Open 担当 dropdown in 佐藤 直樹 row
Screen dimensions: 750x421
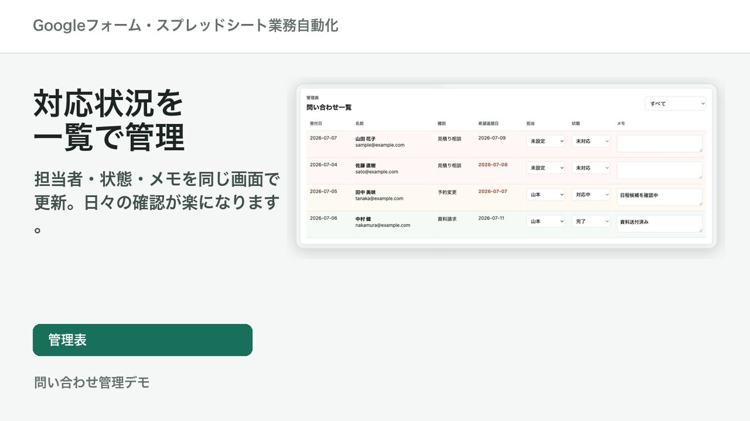point(545,168)
